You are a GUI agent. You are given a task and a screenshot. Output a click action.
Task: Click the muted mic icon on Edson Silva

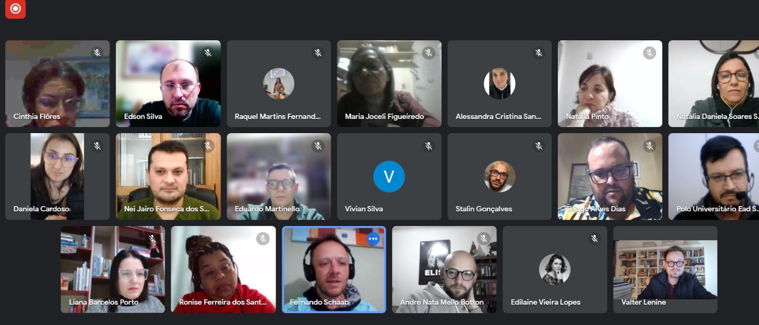click(x=208, y=53)
